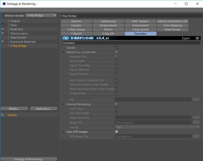203x161 pixels.
Task: Click the Translator section header
Action: pos(131,43)
